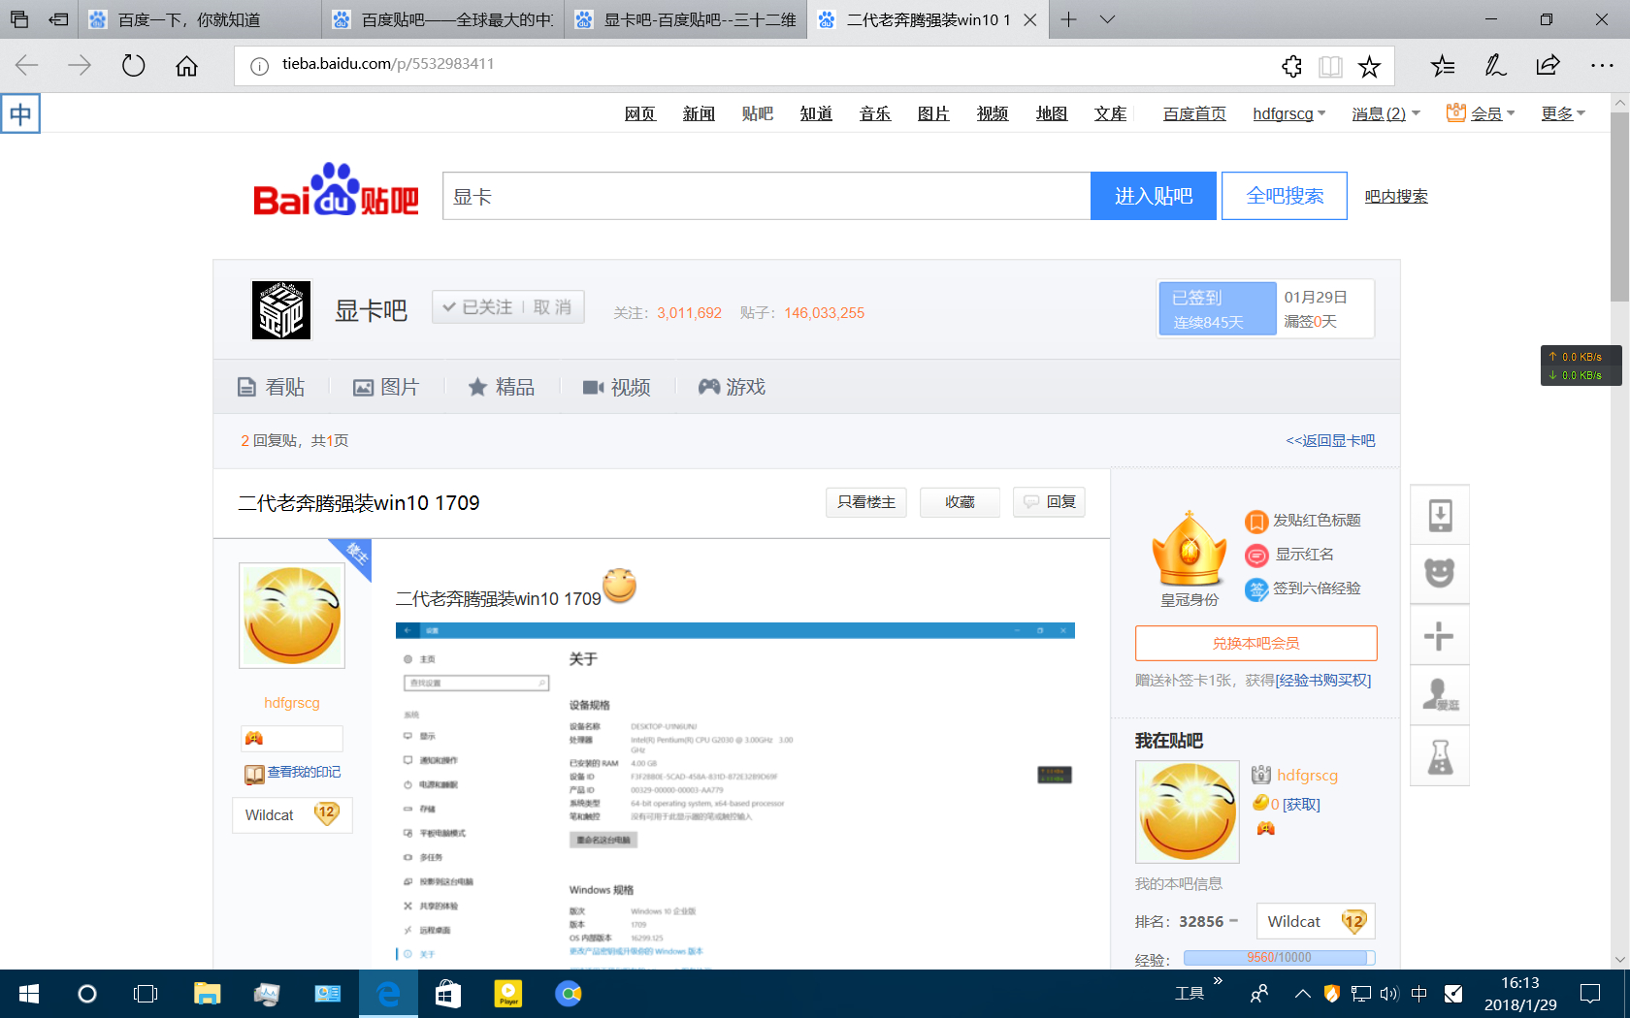Viewport: 1630px width, 1018px height.
Task: Open Cortana search circle
Action: pyautogui.click(x=87, y=994)
